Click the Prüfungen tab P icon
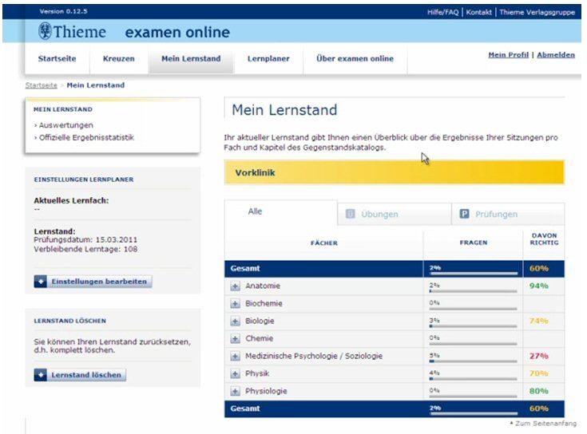Viewport: 587px width, 434px height. (464, 214)
